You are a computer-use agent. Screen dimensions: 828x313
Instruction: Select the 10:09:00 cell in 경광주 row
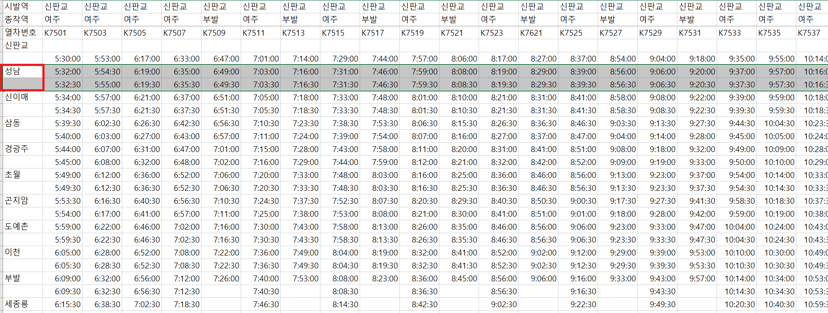(x=776, y=149)
